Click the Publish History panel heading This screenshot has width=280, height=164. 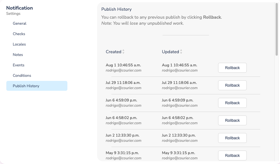tap(117, 9)
